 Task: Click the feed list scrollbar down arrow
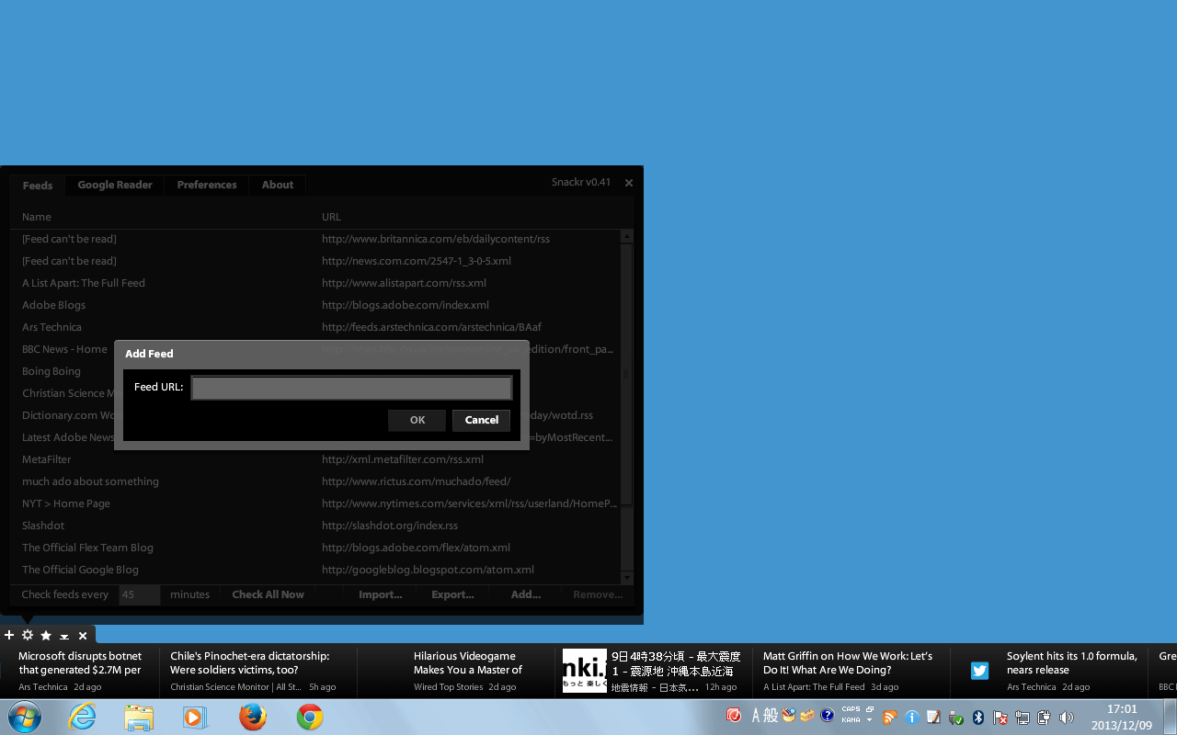pos(627,578)
